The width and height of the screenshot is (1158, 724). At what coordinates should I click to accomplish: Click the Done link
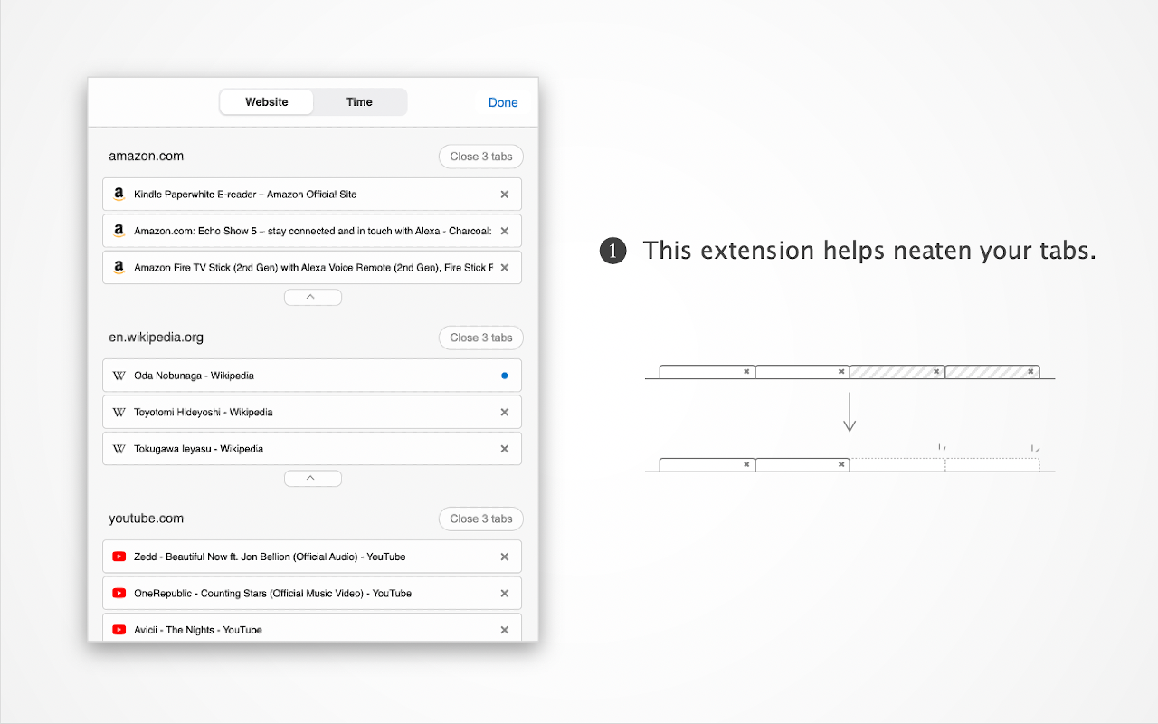point(503,102)
